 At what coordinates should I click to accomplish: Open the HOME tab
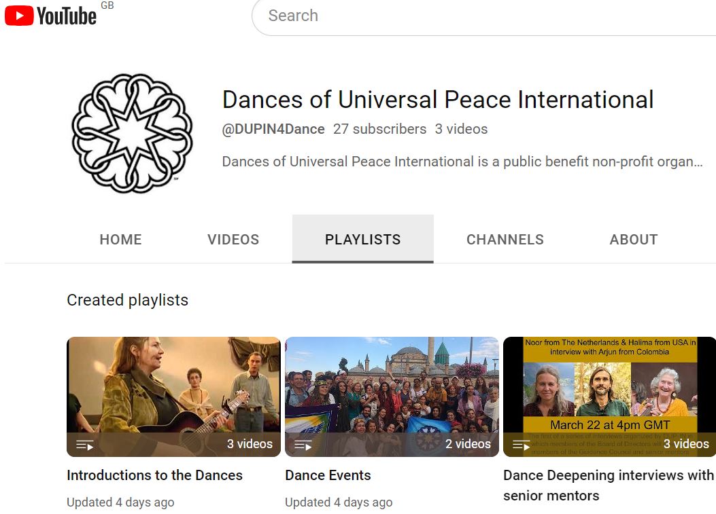120,240
